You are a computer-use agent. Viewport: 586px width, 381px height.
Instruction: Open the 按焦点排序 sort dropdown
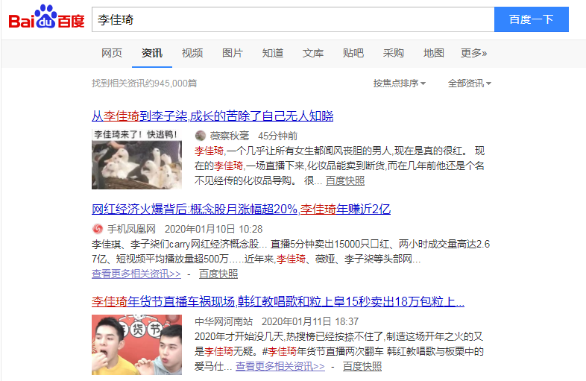[399, 83]
